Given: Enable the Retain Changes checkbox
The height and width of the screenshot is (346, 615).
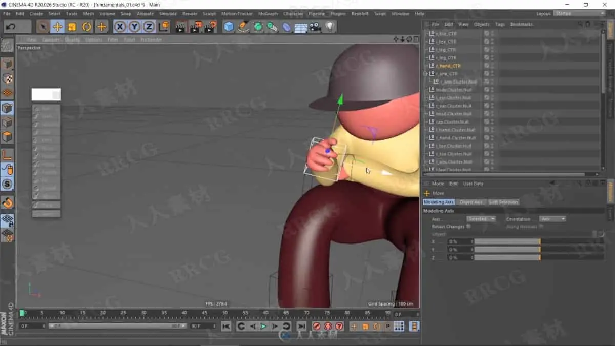Looking at the screenshot, I should [x=469, y=227].
